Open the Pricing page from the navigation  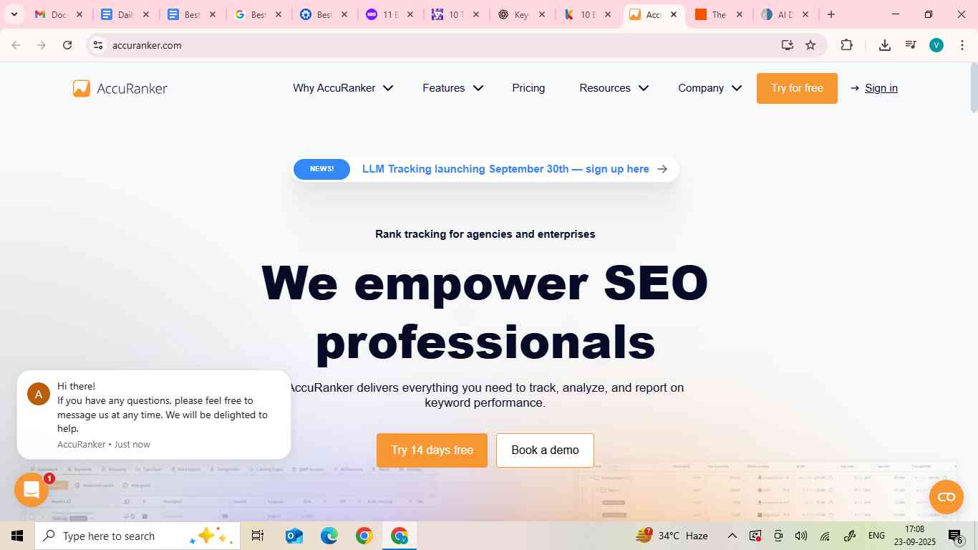click(x=528, y=88)
